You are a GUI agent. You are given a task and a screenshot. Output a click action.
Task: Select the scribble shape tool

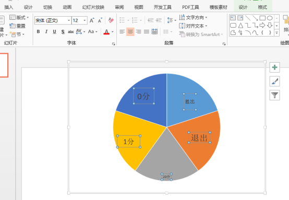click(240, 33)
